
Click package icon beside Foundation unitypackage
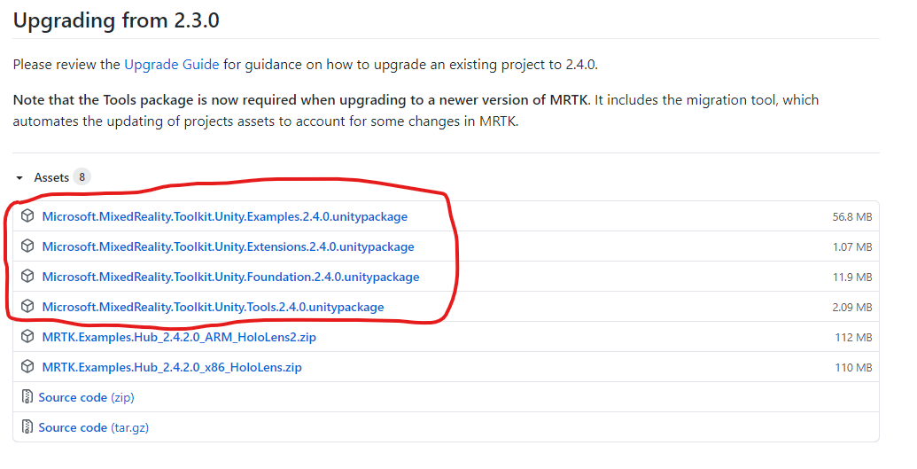27,276
